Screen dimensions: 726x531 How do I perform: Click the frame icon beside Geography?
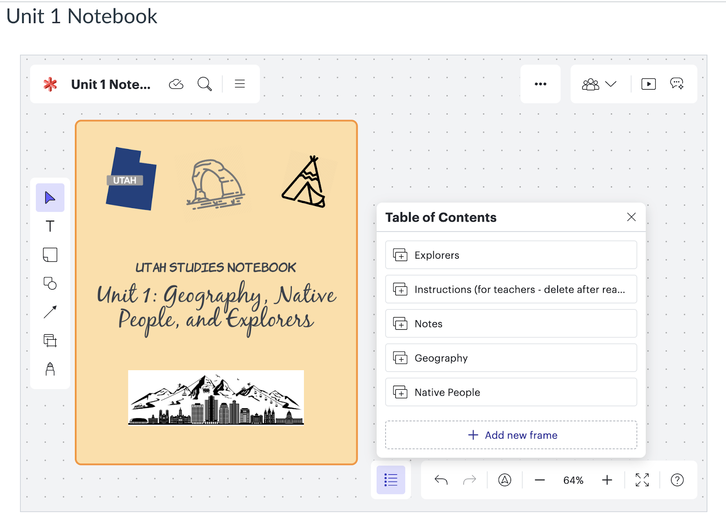pyautogui.click(x=400, y=358)
